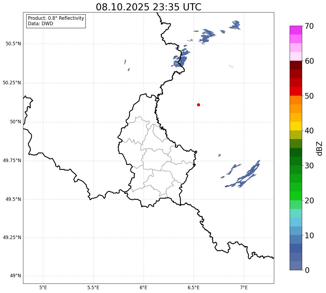Click the '49.25°N' latitude label
The width and height of the screenshot is (326, 293).
pos(12,238)
